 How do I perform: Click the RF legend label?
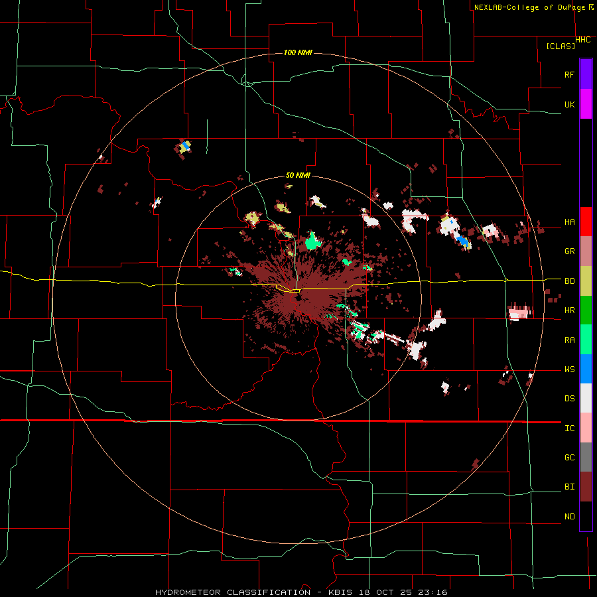coord(569,74)
